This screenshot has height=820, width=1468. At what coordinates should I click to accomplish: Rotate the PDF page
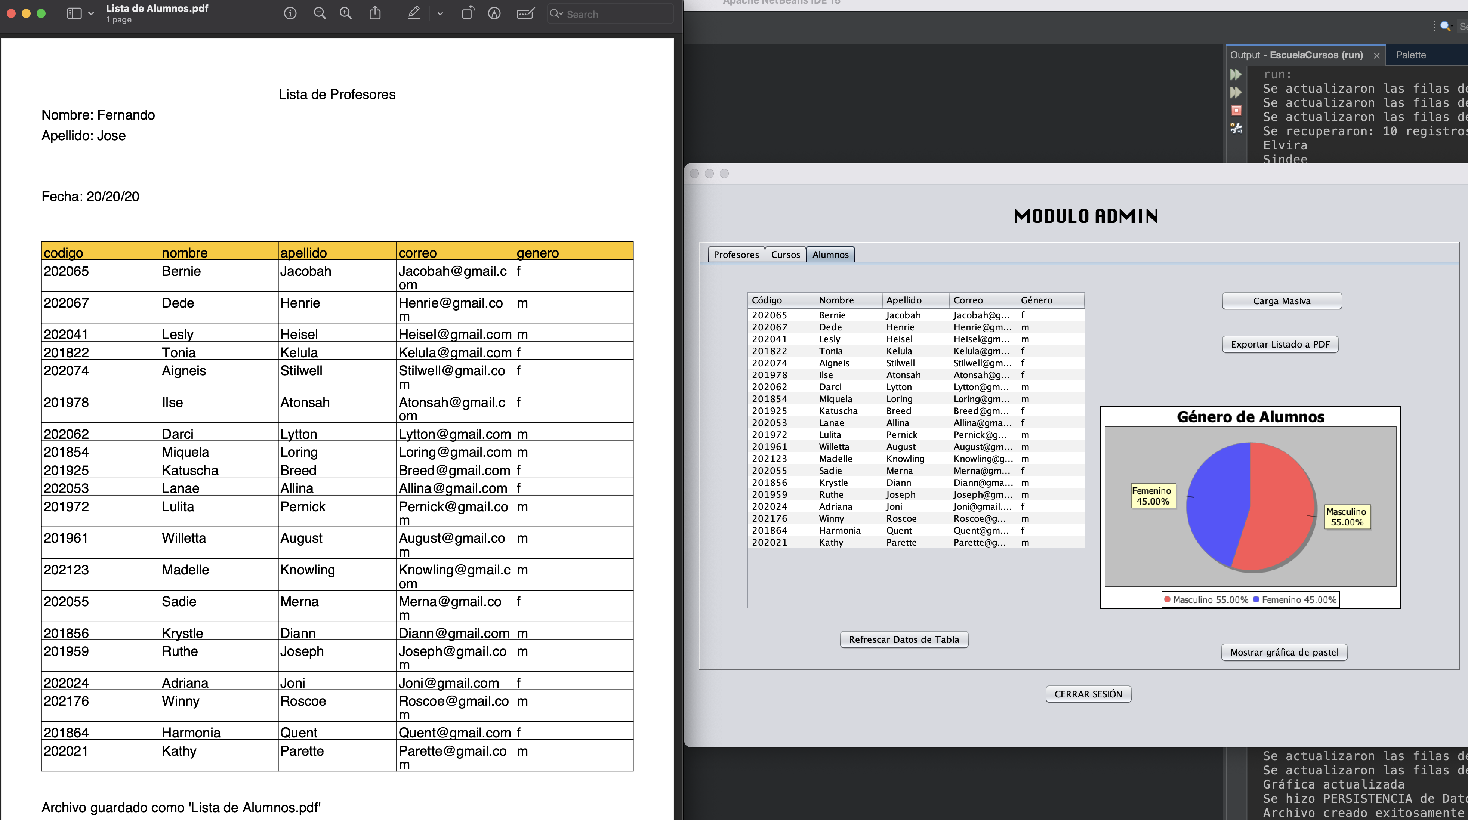[467, 14]
